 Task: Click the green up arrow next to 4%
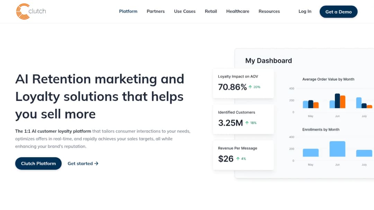(x=238, y=159)
